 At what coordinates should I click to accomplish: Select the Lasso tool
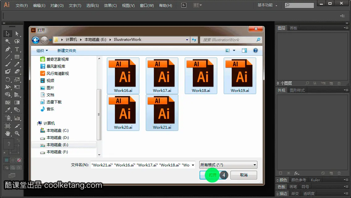(17, 41)
